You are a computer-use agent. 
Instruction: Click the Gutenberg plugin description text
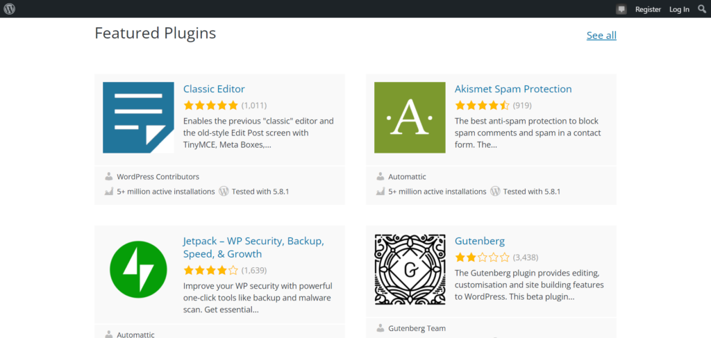(x=529, y=285)
